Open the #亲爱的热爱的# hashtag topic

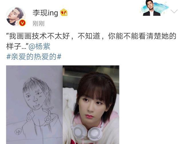tap(34, 56)
